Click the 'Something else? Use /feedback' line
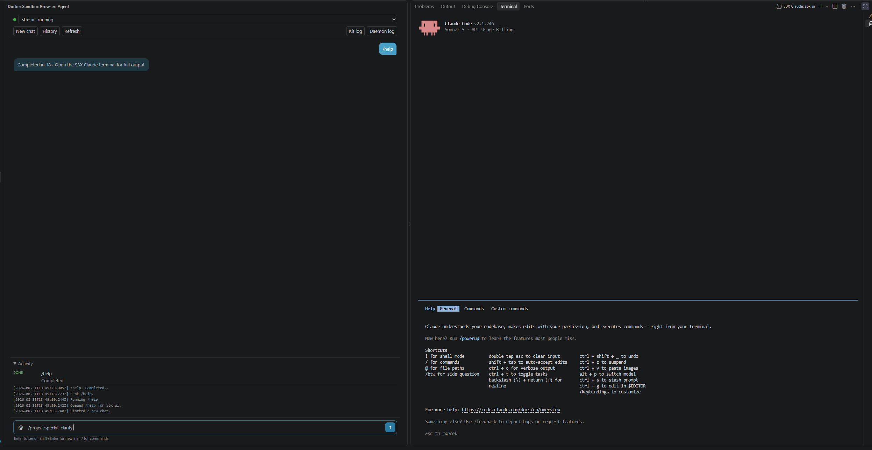 pos(505,422)
